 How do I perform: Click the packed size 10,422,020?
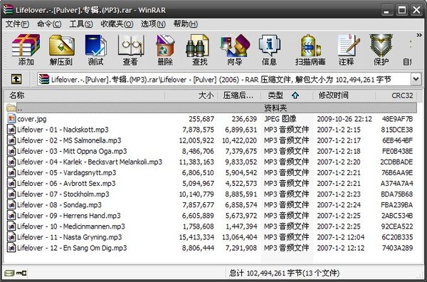tap(239, 140)
